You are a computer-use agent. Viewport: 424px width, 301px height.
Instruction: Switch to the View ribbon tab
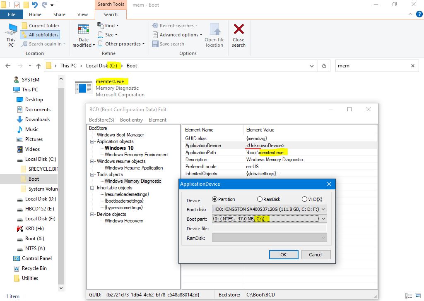pyautogui.click(x=82, y=14)
